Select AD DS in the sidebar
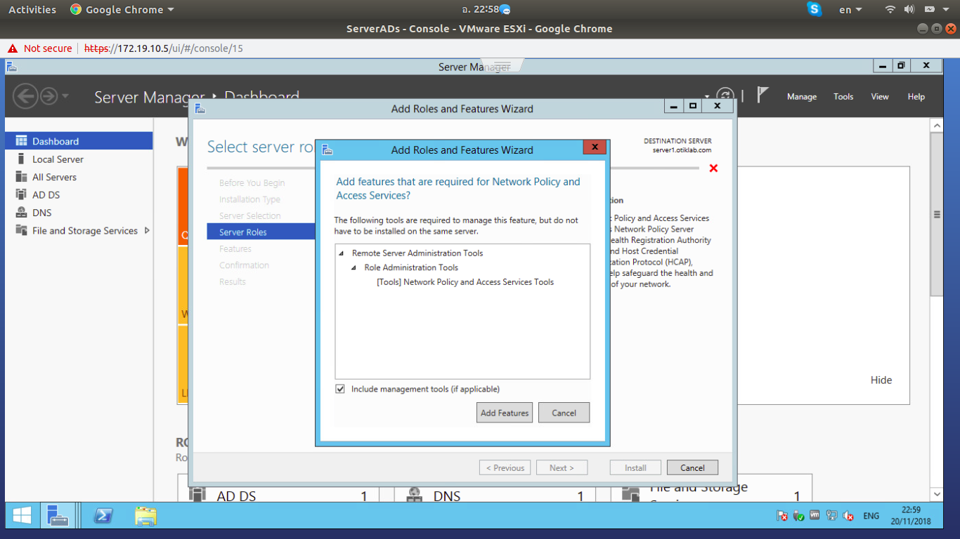The width and height of the screenshot is (960, 539). (x=79, y=195)
